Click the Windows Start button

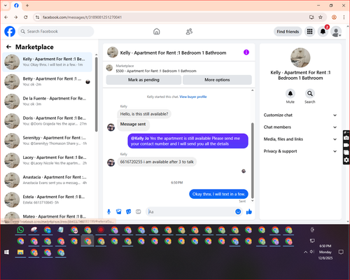[x=7, y=252]
